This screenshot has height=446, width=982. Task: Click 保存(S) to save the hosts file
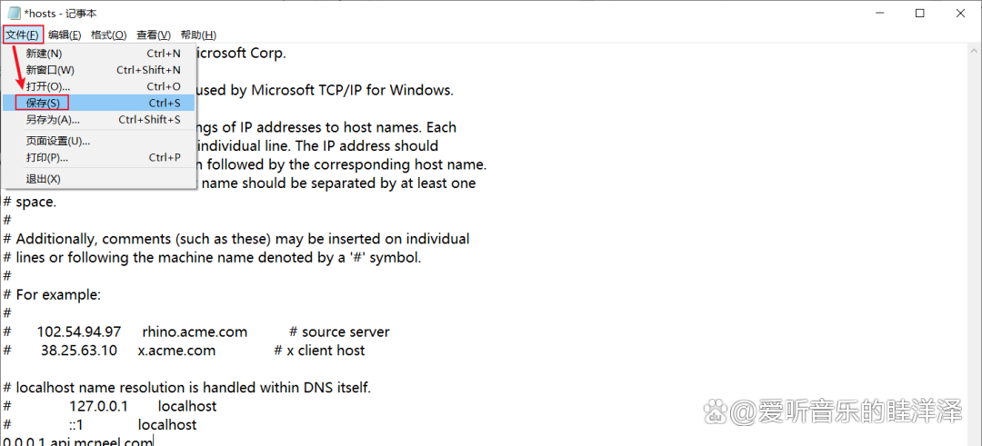pos(44,103)
